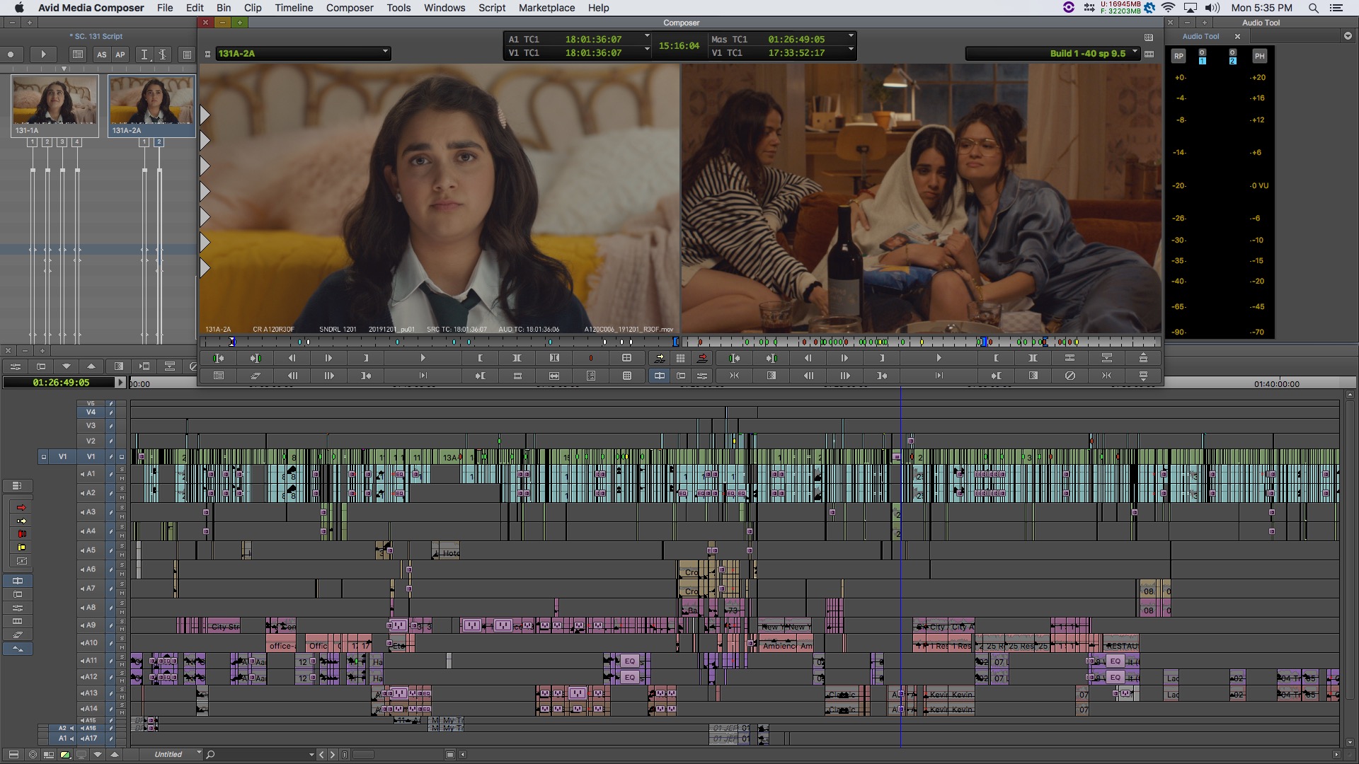Mute track A9
The image size is (1359, 764).
[122, 630]
